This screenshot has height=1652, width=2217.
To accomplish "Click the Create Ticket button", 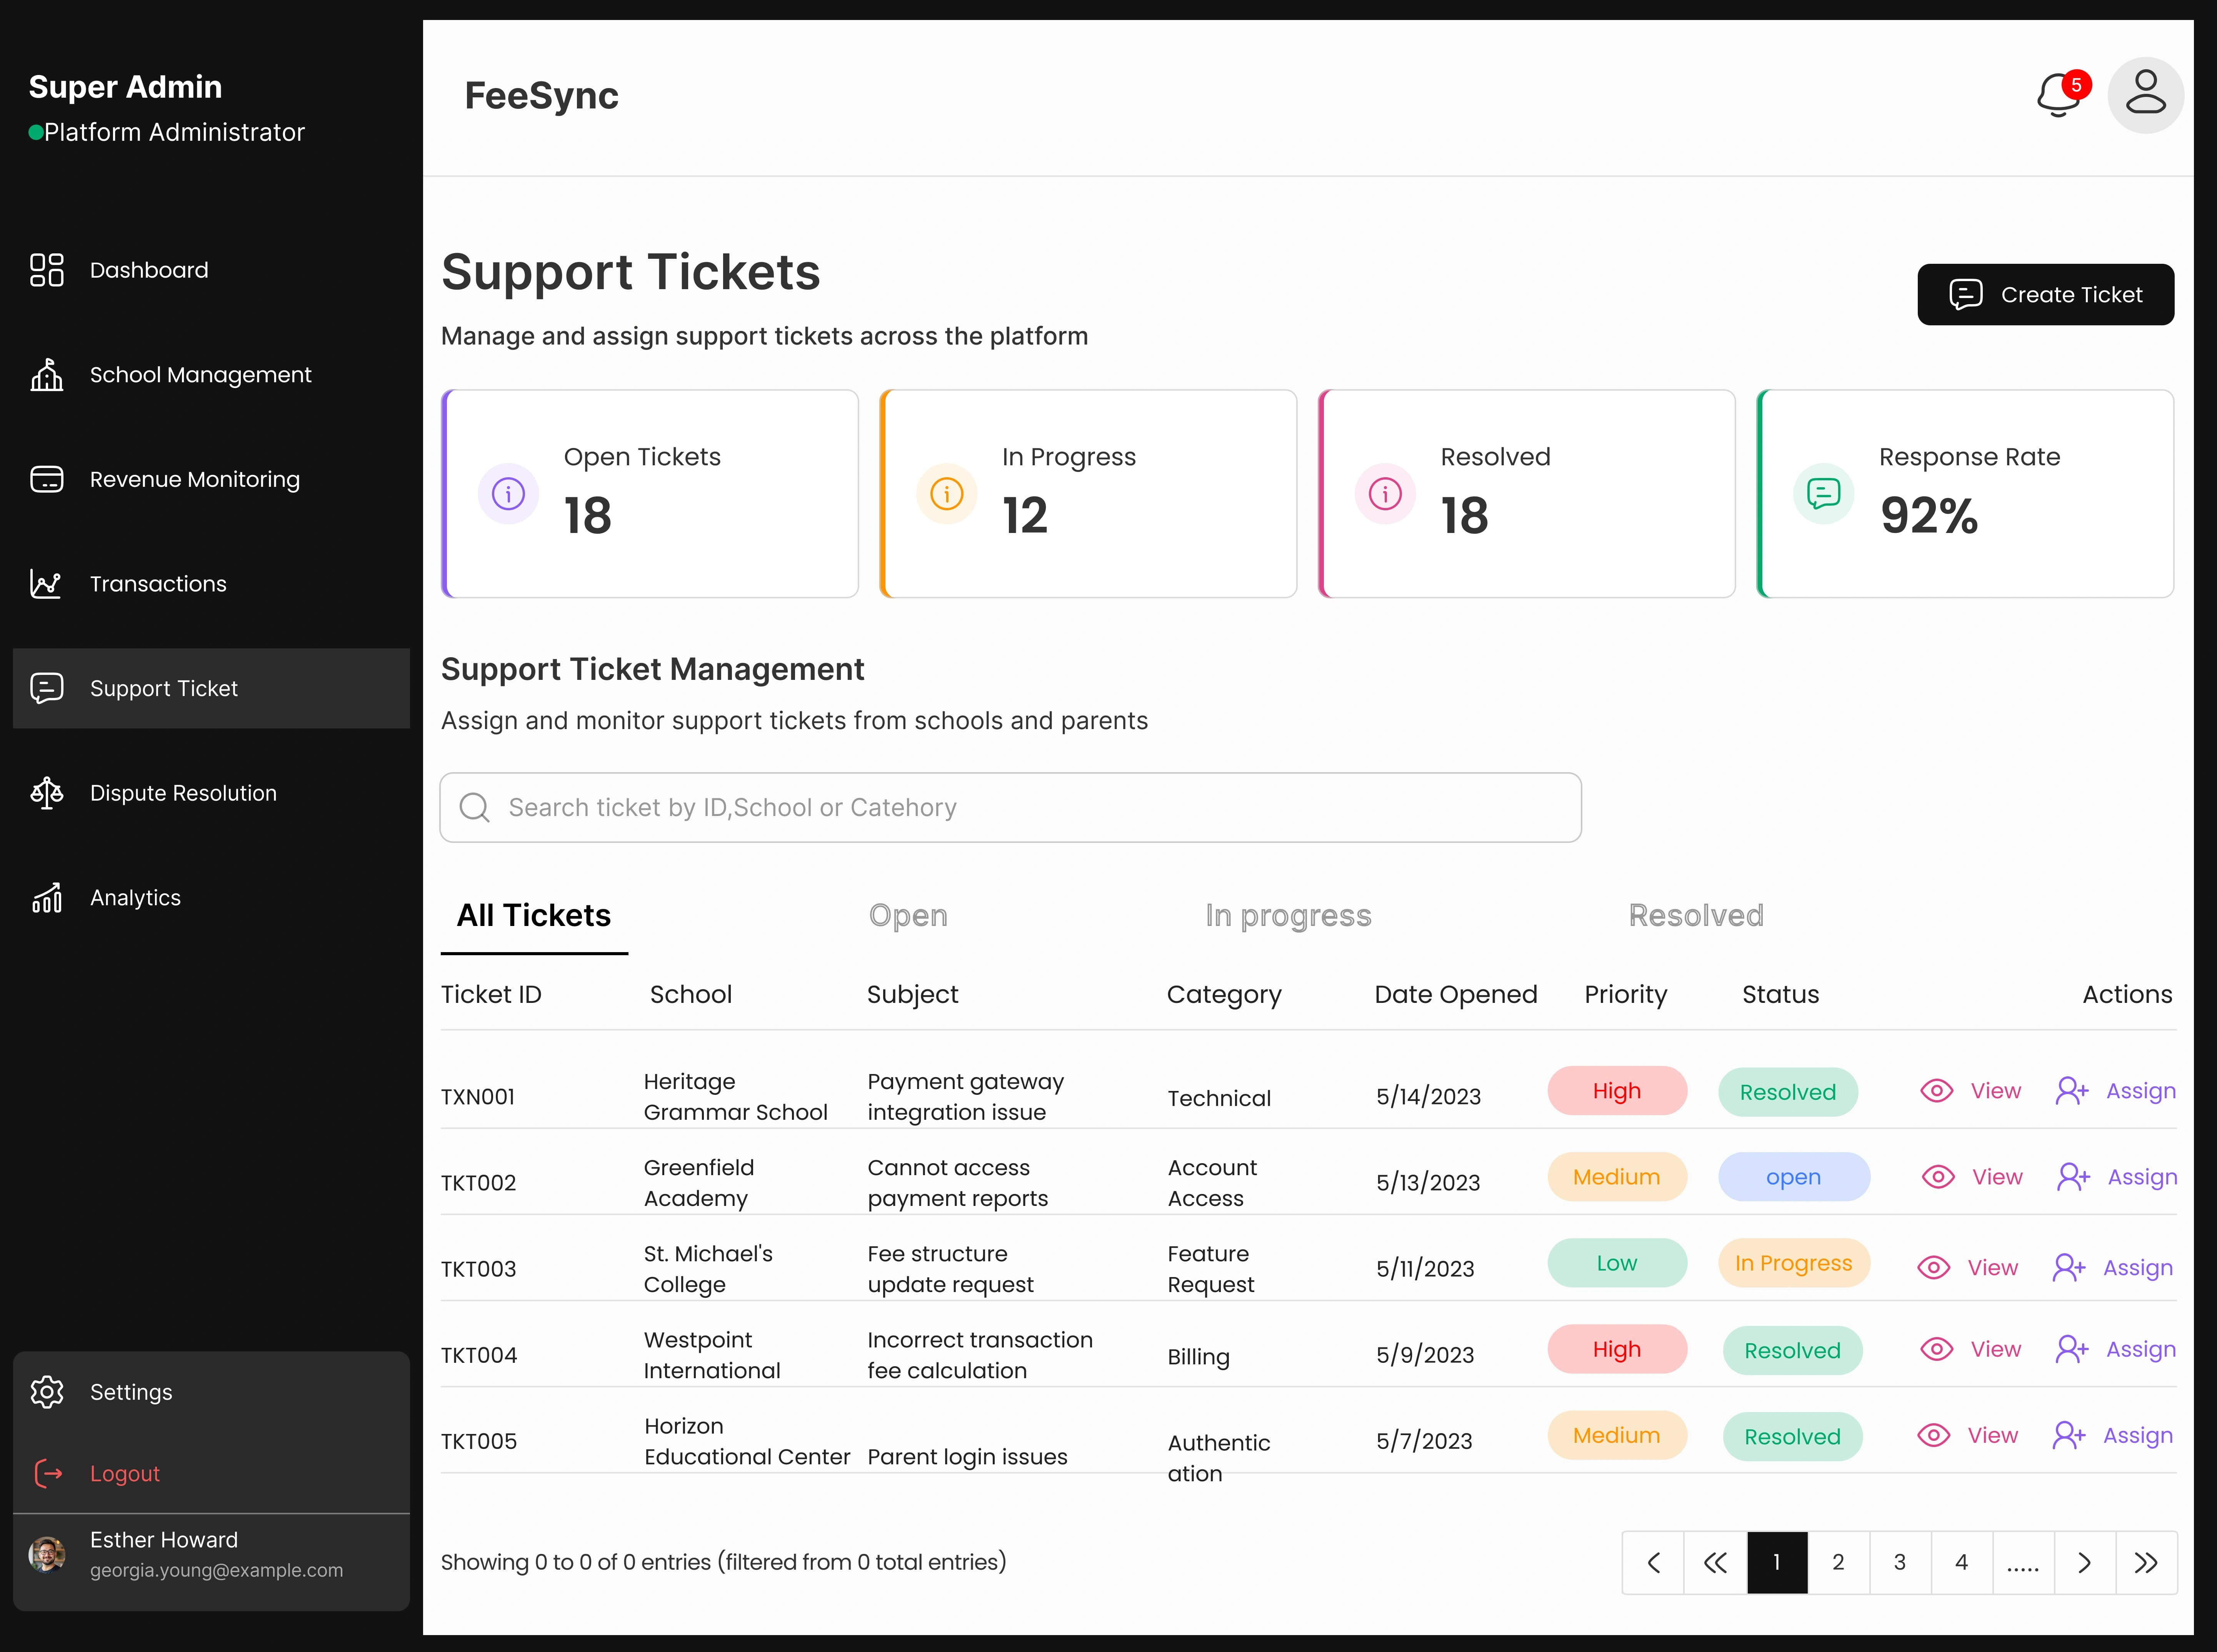I will pyautogui.click(x=2045, y=294).
